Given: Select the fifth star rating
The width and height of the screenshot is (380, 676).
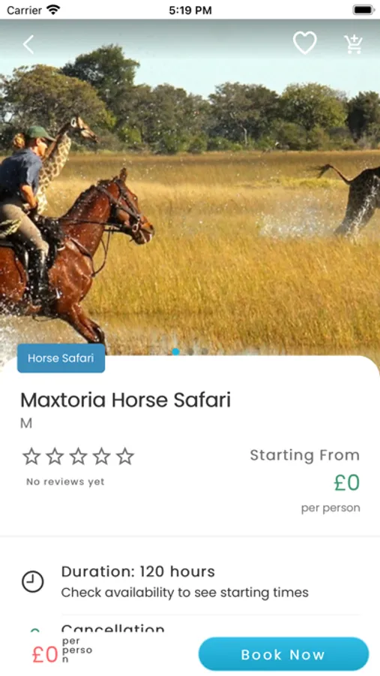Looking at the screenshot, I should pos(125,456).
